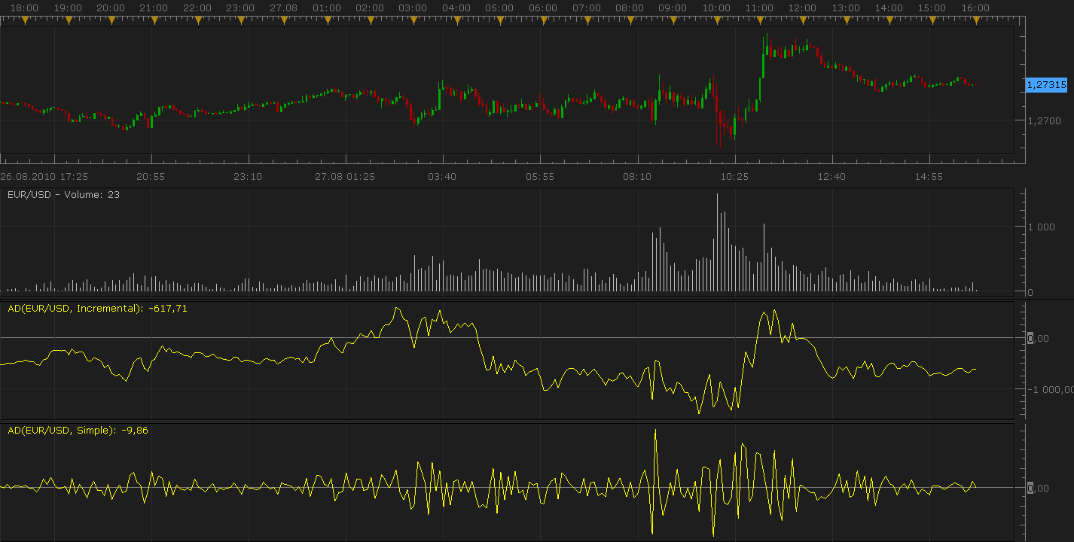Click the triangle marker under 10:00

click(x=716, y=21)
